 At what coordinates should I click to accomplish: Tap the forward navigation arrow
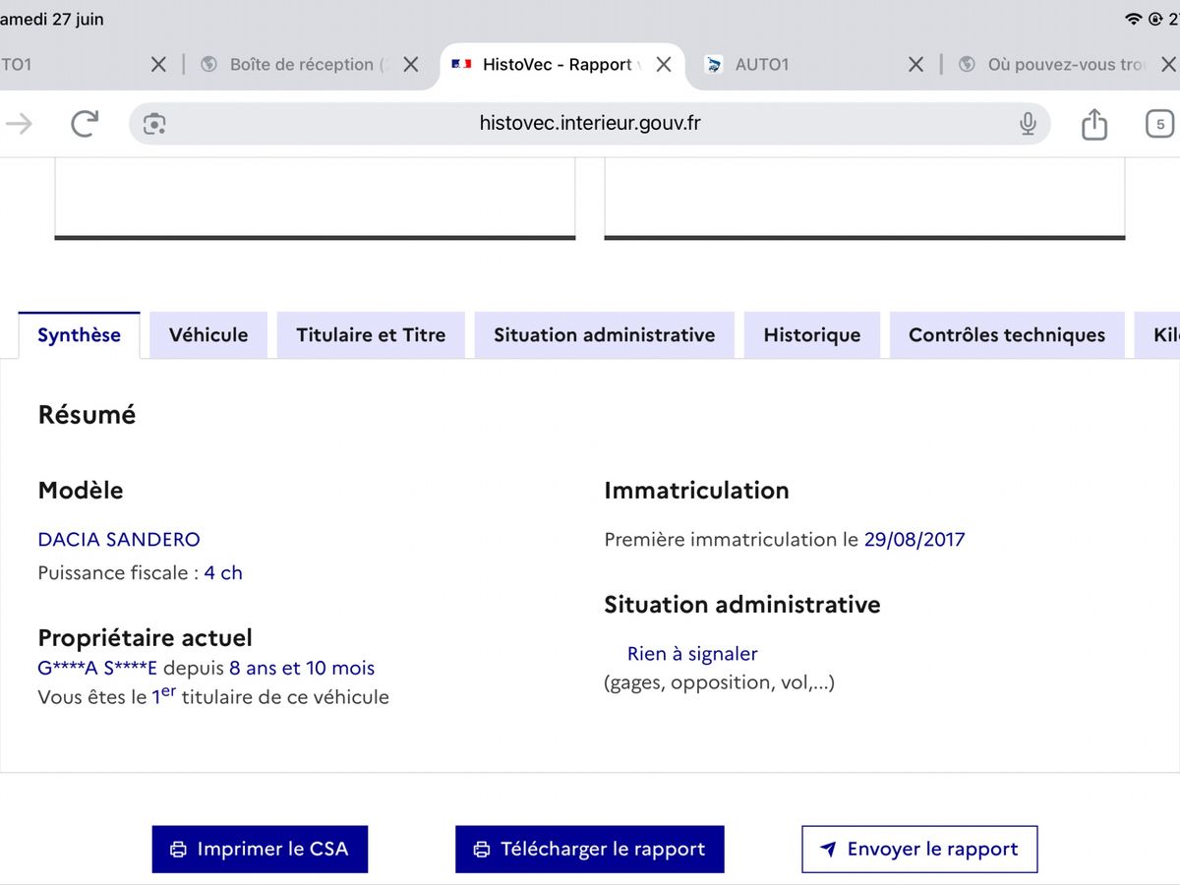pos(19,123)
